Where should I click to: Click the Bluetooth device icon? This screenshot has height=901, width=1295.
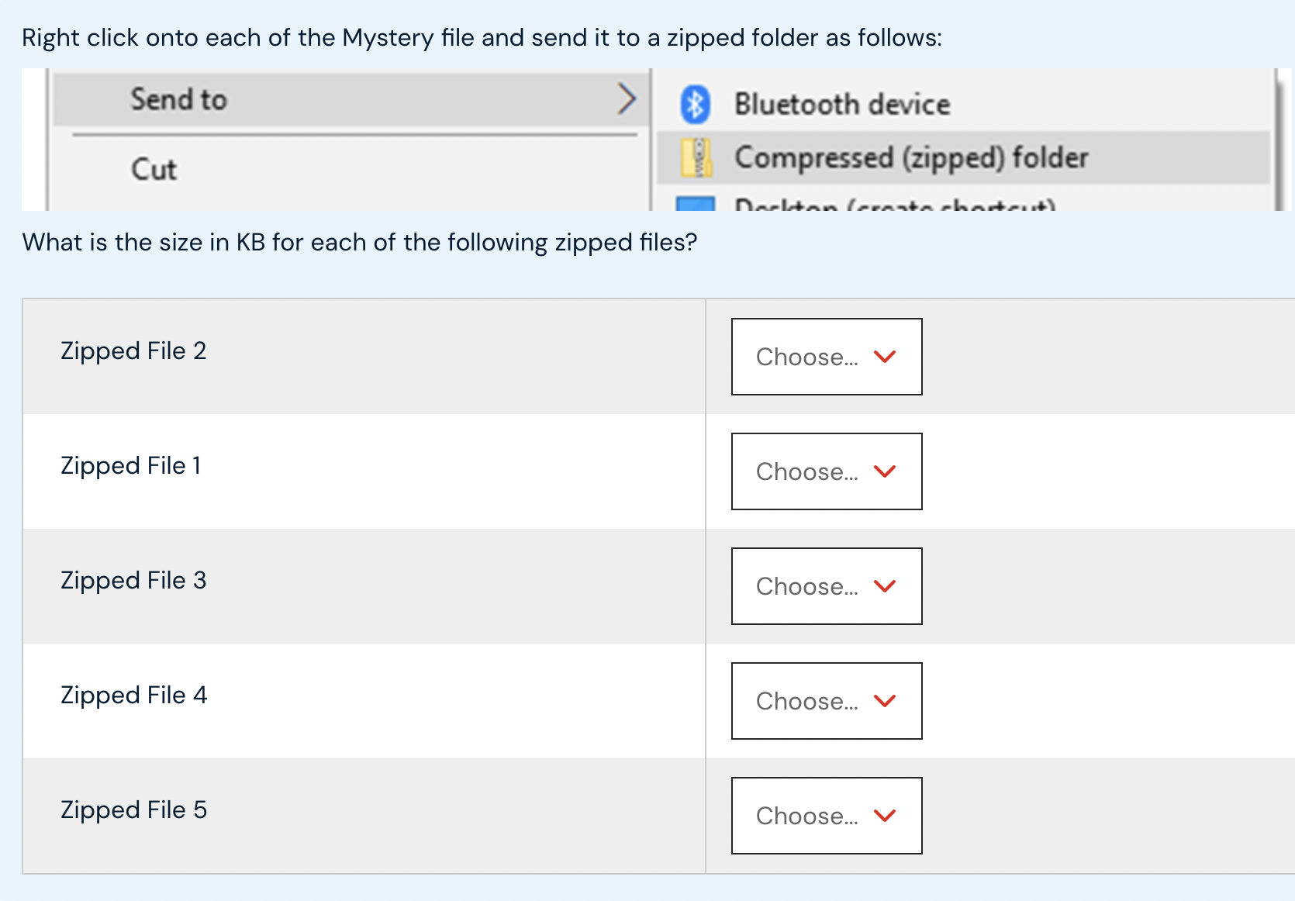695,103
